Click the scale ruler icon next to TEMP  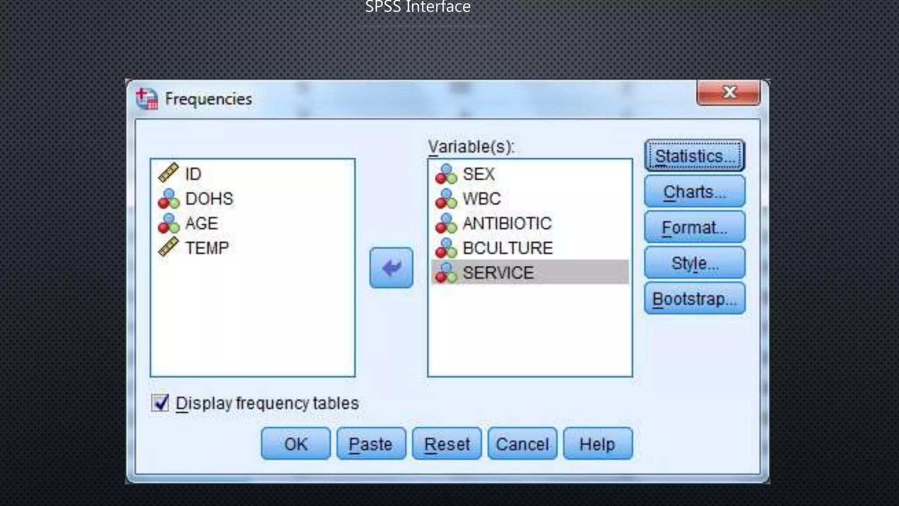pyautogui.click(x=168, y=247)
